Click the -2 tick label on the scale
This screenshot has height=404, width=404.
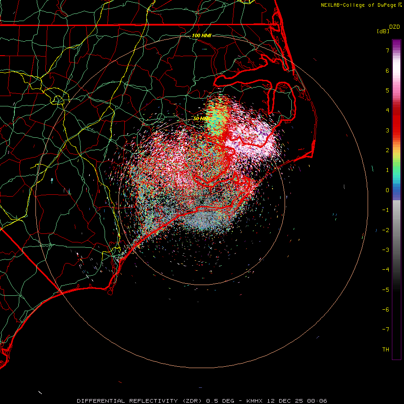click(386, 230)
